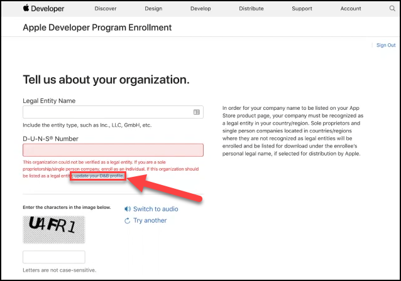Image resolution: width=401 pixels, height=281 pixels.
Task: Follow the update your D&B profile link
Action: pyautogui.click(x=99, y=176)
